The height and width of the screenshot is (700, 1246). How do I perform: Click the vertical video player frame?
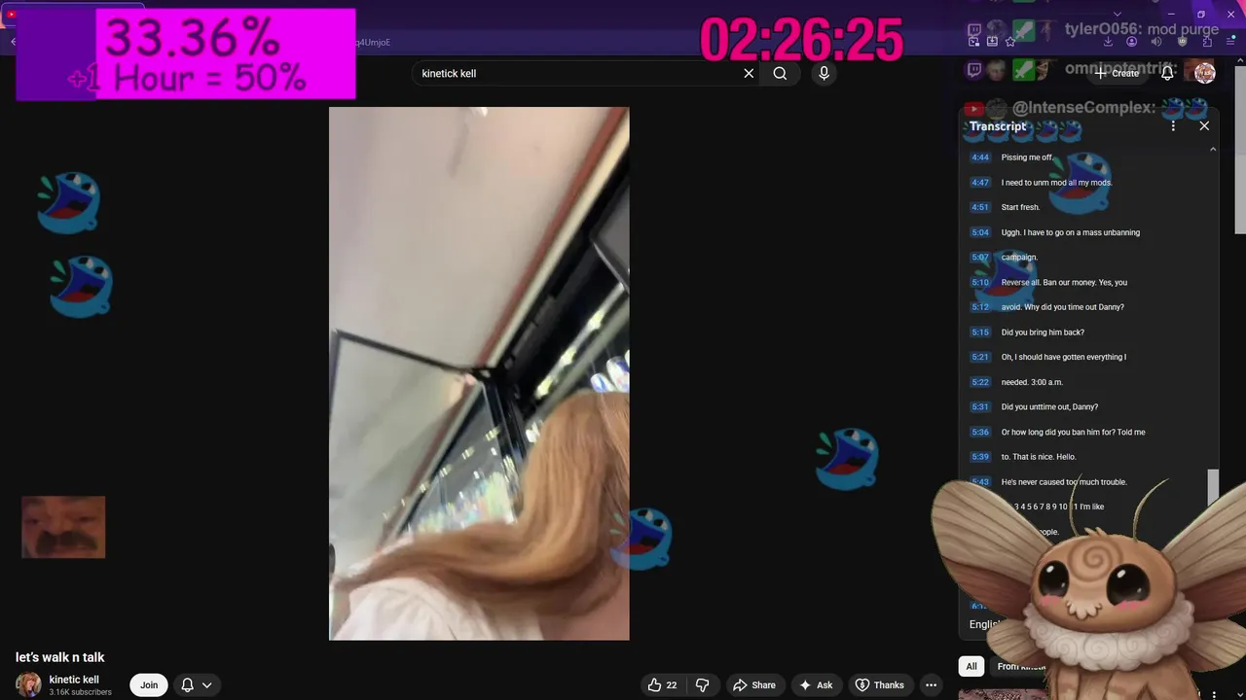point(479,373)
